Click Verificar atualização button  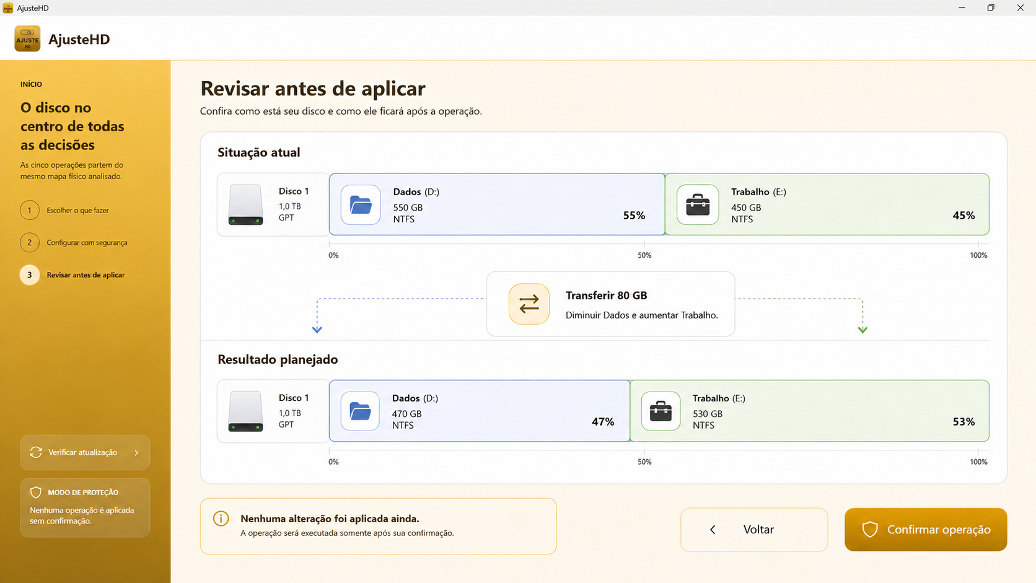coord(85,452)
